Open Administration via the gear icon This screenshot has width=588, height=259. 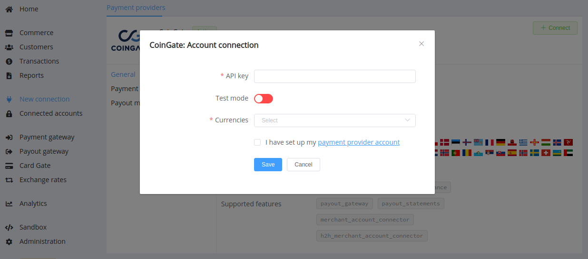pos(9,241)
